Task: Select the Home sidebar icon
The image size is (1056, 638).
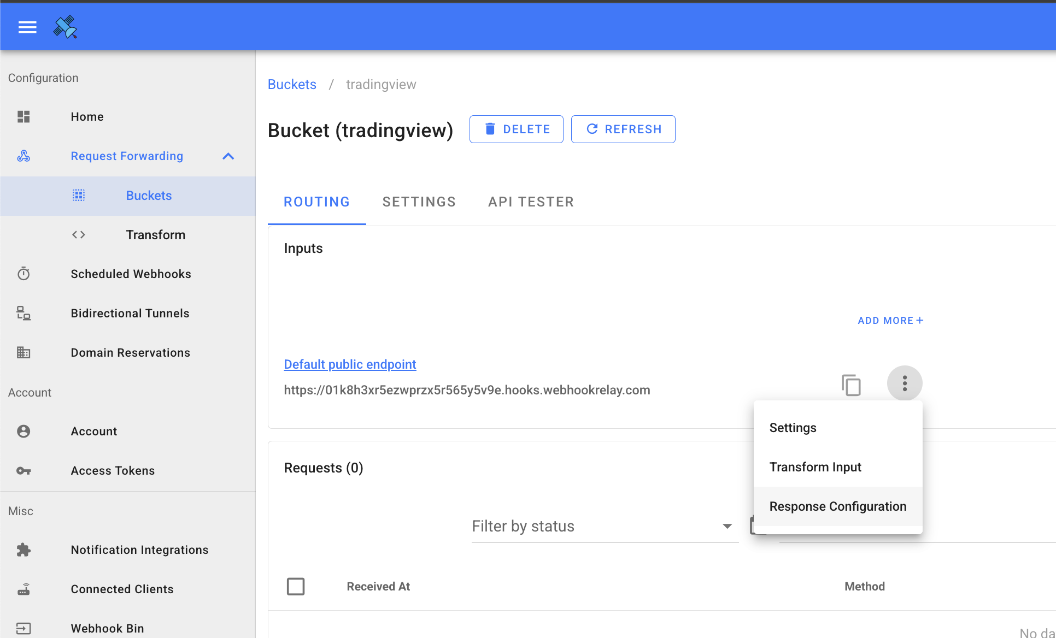Action: click(x=24, y=116)
